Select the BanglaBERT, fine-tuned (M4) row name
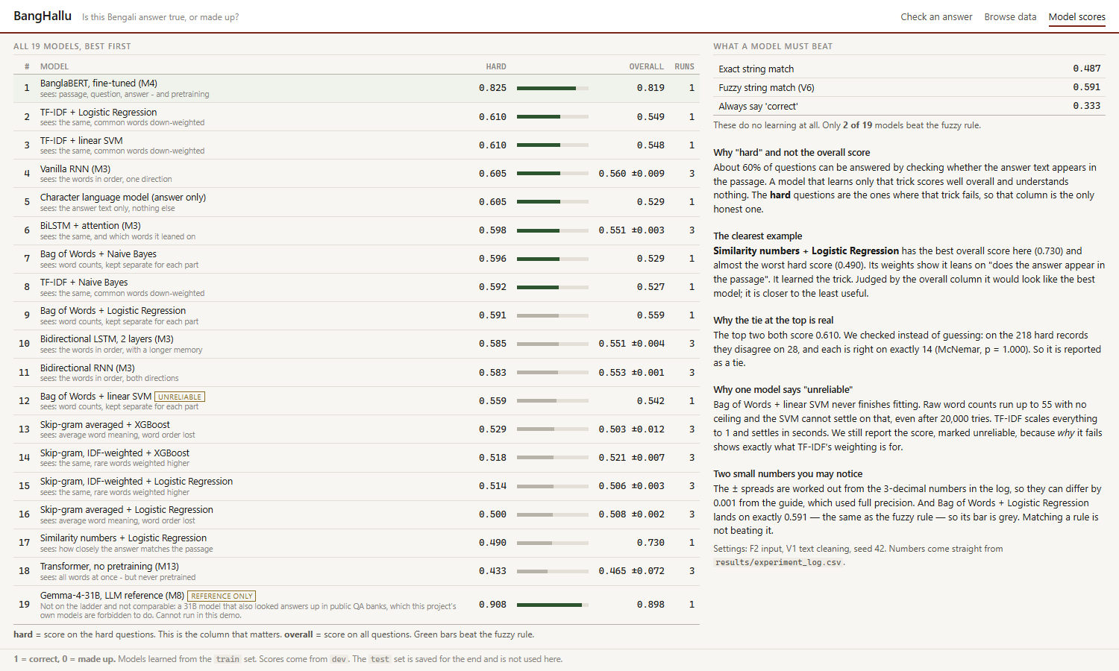 [x=98, y=84]
